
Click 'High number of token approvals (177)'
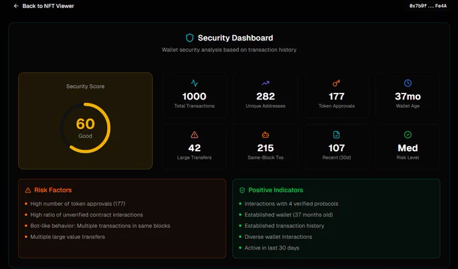(77, 204)
